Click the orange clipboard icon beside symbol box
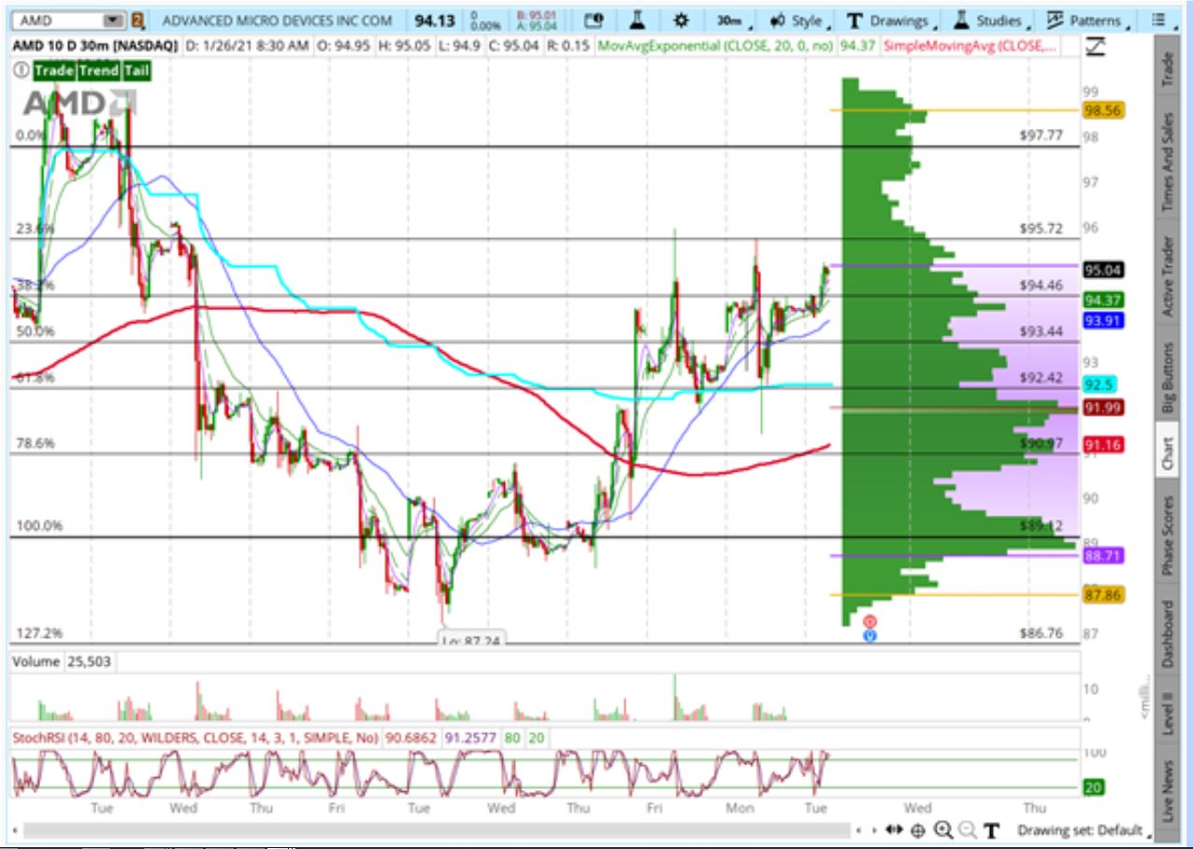Image resolution: width=1193 pixels, height=849 pixels. pos(138,21)
